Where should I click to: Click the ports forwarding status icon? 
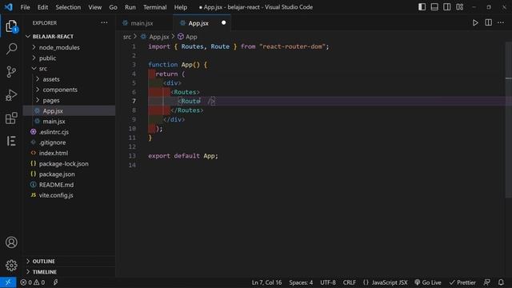tap(55, 282)
